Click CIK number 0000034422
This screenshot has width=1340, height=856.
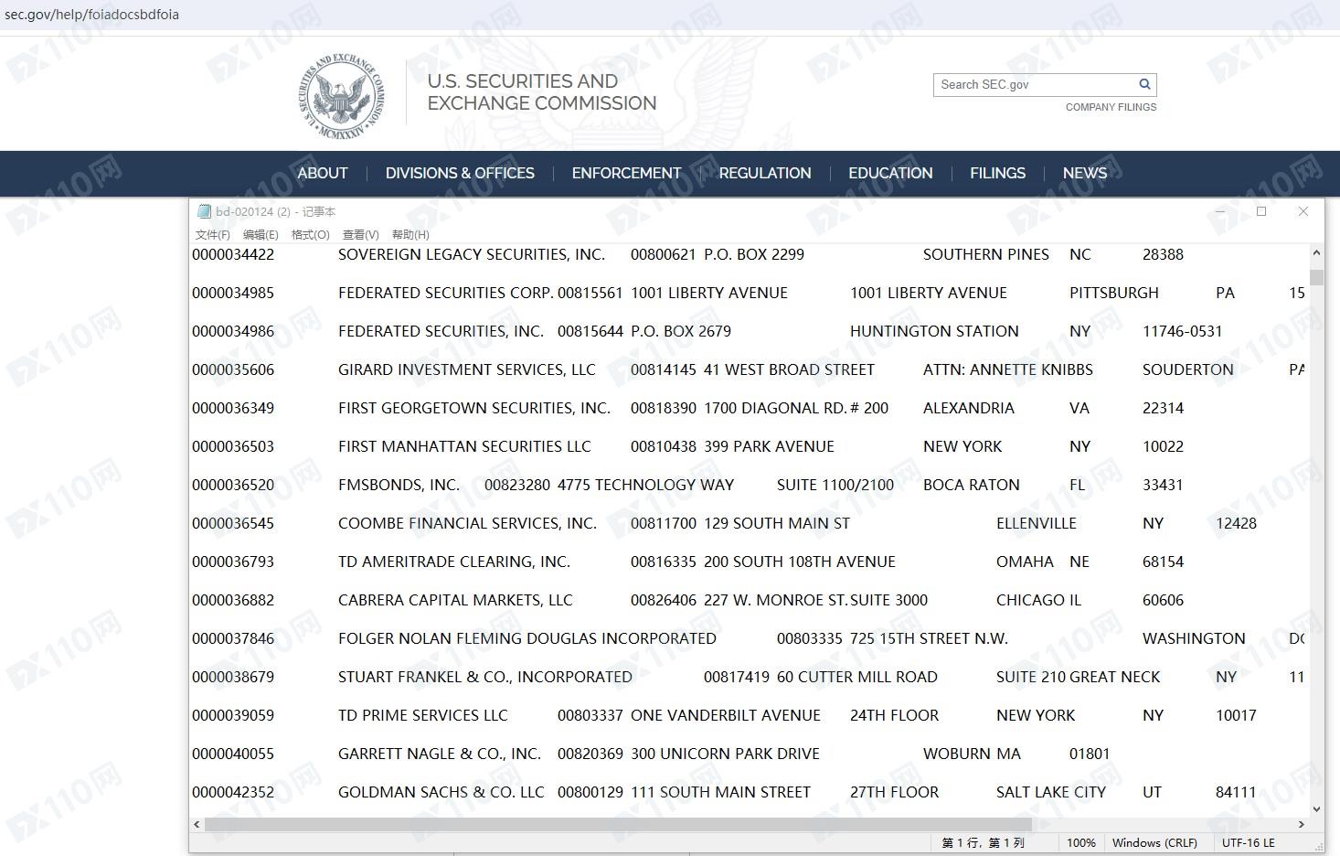(x=233, y=254)
